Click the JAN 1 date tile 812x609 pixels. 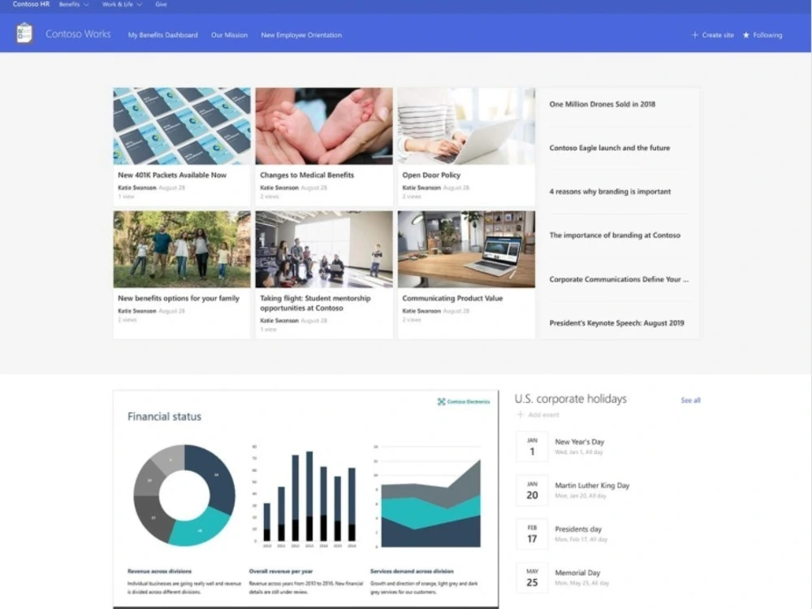[532, 447]
